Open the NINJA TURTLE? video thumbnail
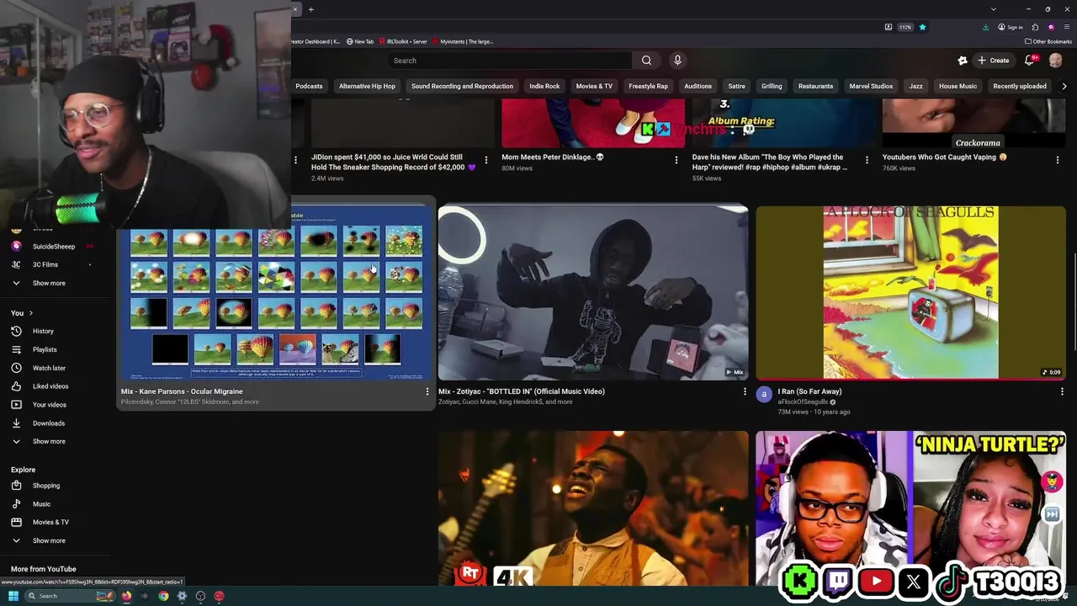1077x606 pixels. [910, 508]
